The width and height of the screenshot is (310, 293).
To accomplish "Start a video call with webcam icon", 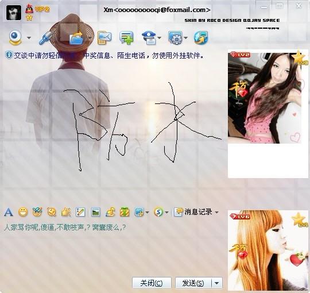I will (15, 37).
